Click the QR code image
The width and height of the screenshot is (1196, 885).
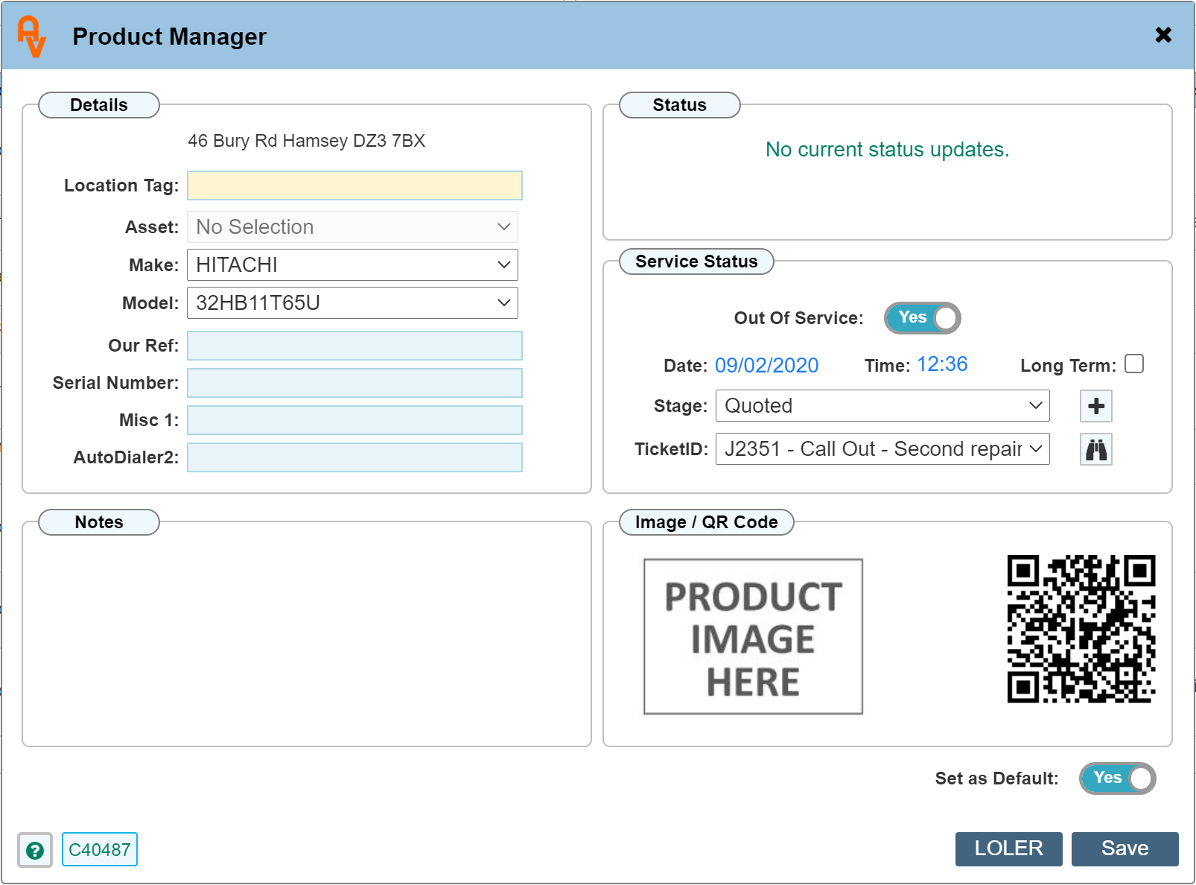[1081, 629]
